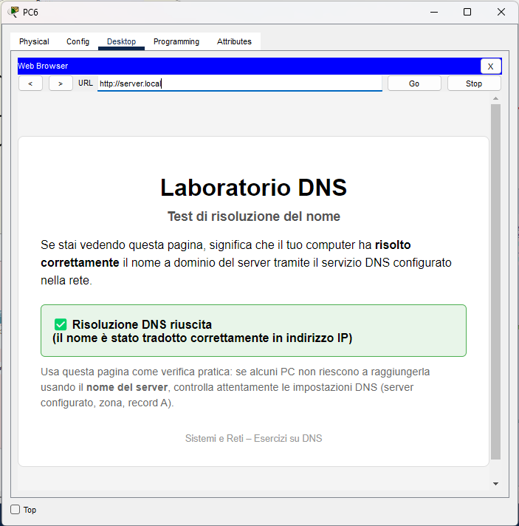Close the Web Browser with X

point(490,66)
